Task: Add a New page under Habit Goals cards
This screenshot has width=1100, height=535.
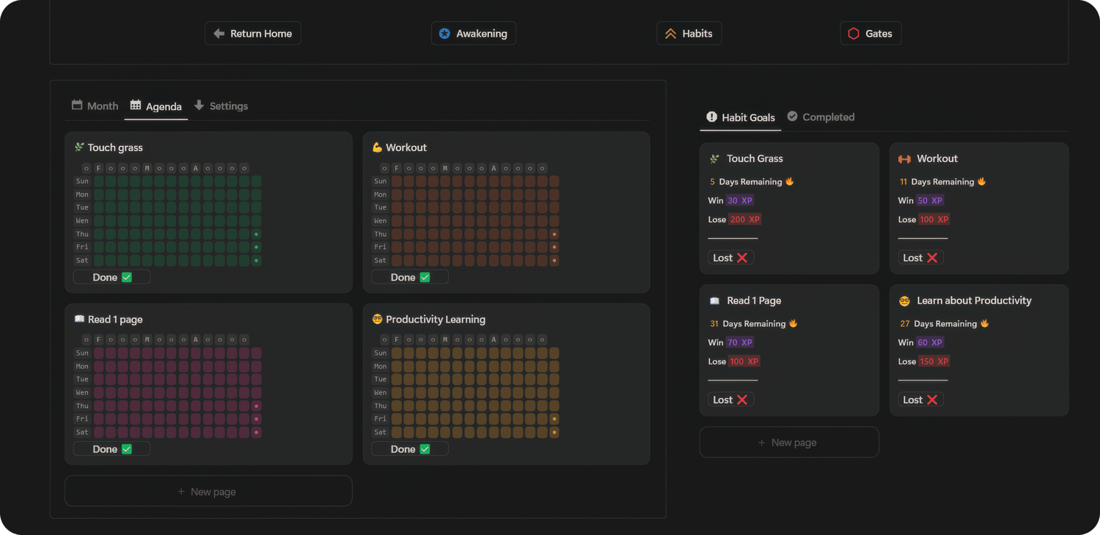Action: [x=789, y=443]
